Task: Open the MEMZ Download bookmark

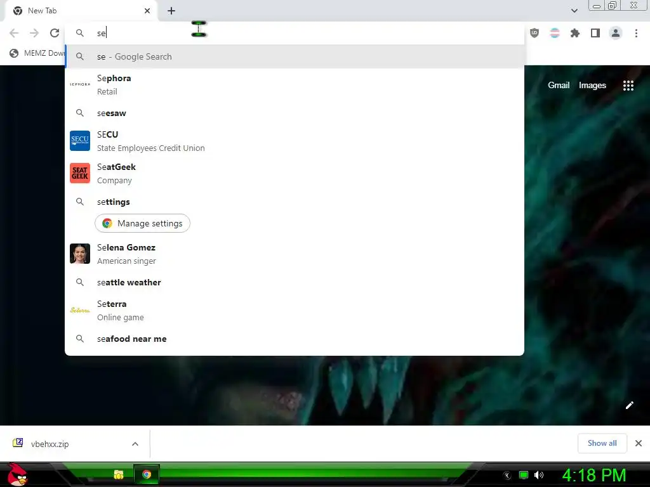Action: (37, 53)
